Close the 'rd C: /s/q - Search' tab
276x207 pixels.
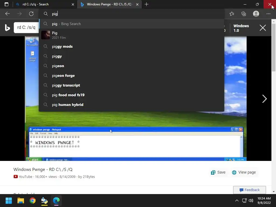coord(73,4)
